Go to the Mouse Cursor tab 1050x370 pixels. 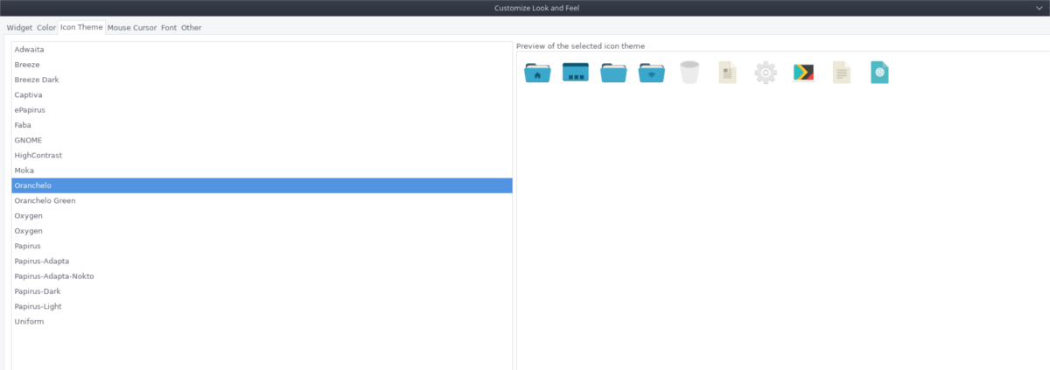132,27
